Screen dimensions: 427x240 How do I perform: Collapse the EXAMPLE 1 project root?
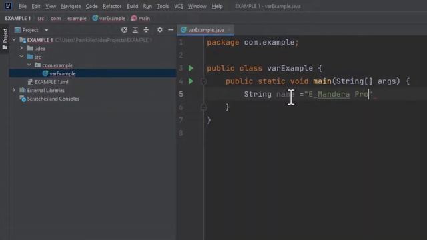click(14, 40)
